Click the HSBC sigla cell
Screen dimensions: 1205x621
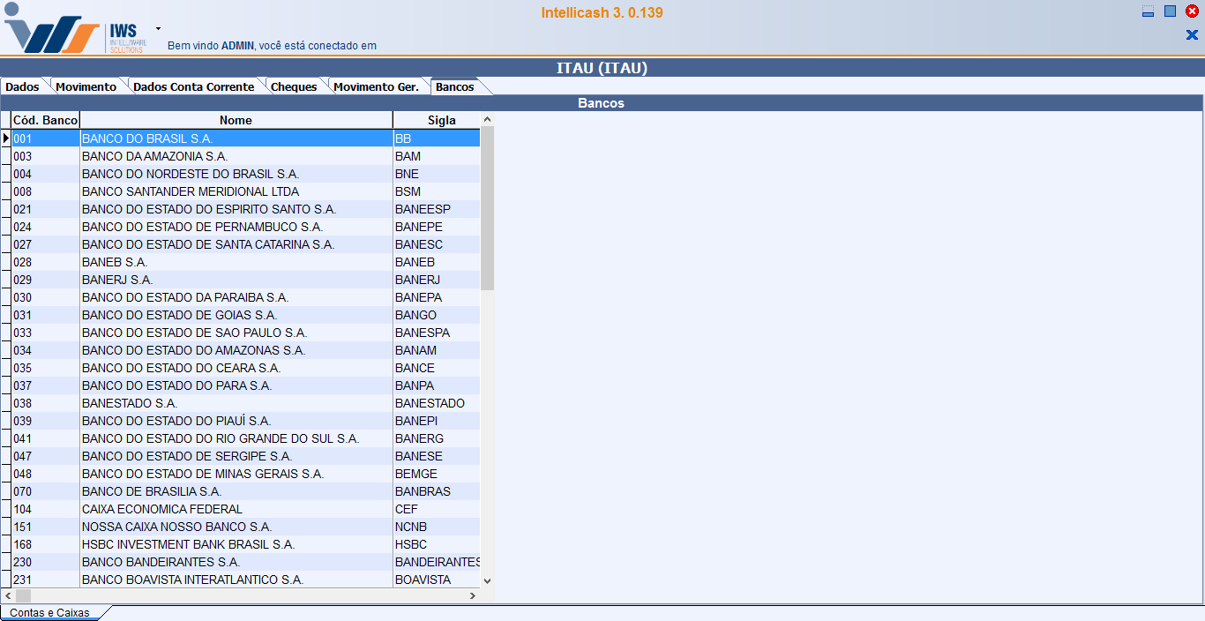[437, 544]
